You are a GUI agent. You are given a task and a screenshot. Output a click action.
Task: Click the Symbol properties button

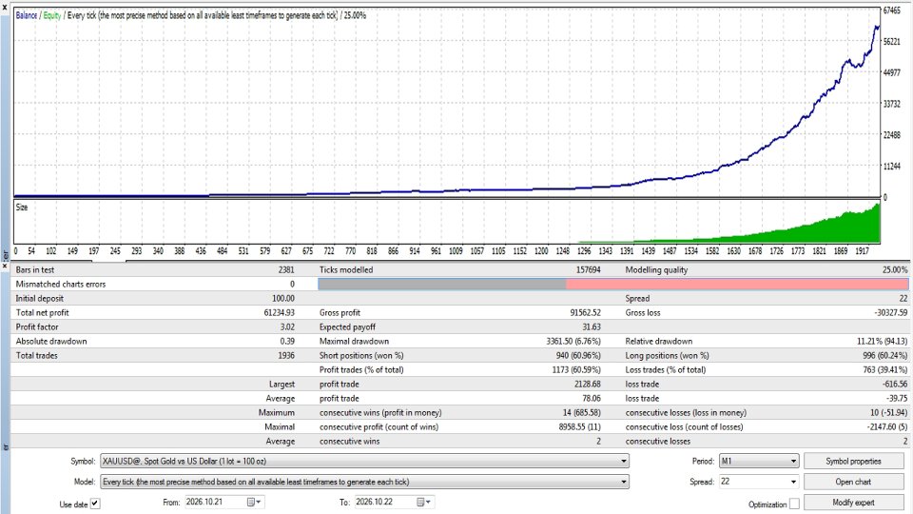coord(853,461)
